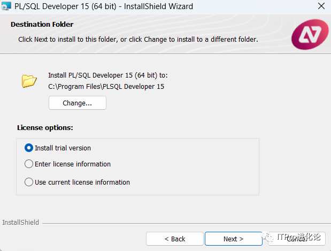Image resolution: width=331 pixels, height=251 pixels.
Task: Click the 'Click Next to install' instruction text
Action: [x=138, y=39]
